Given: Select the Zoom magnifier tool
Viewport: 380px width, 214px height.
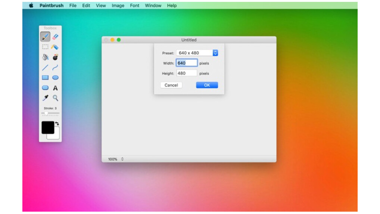Looking at the screenshot, I should point(55,98).
